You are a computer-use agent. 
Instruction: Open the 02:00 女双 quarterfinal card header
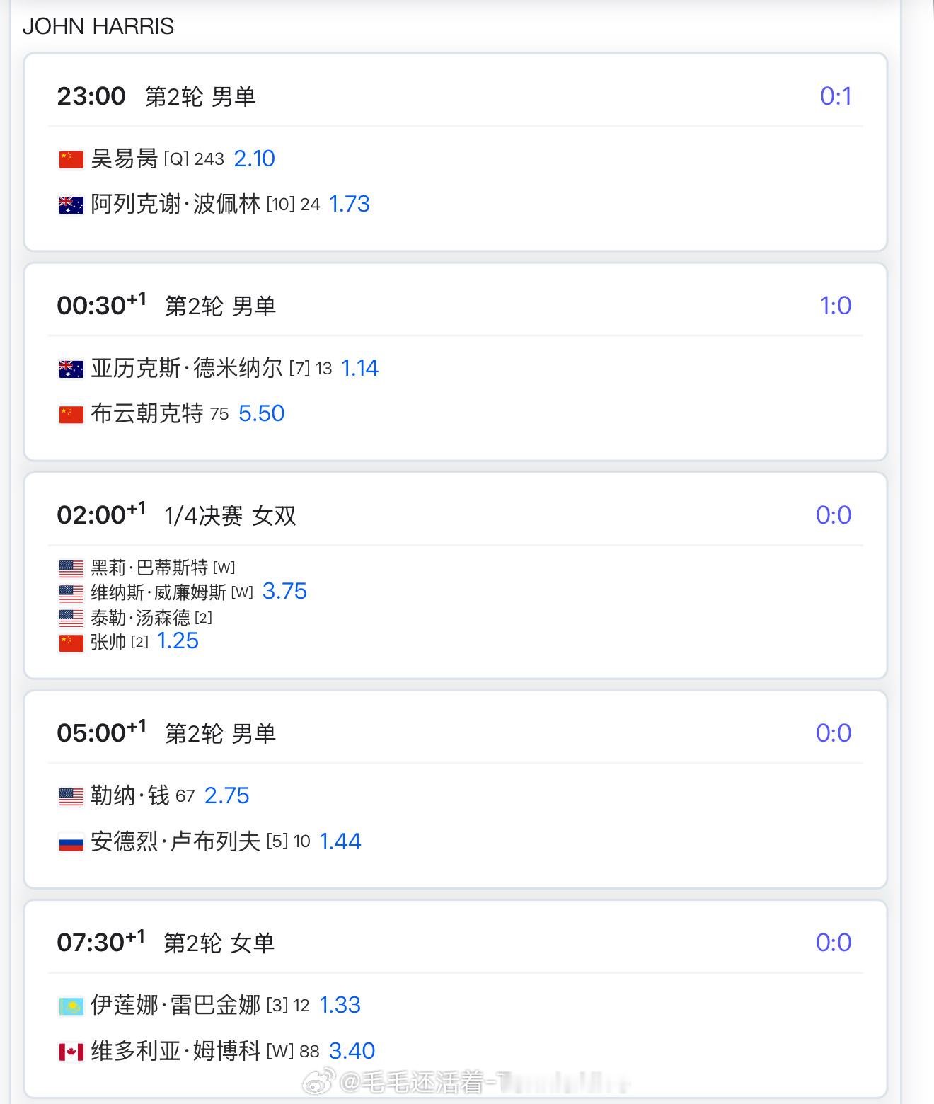pyautogui.click(x=456, y=515)
